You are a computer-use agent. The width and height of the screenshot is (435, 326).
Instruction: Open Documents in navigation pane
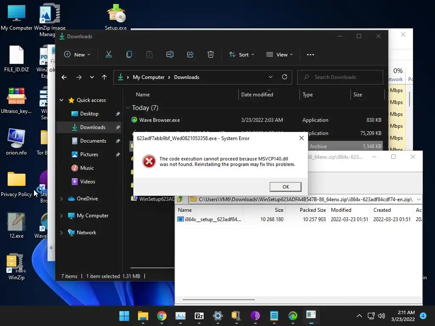click(93, 141)
